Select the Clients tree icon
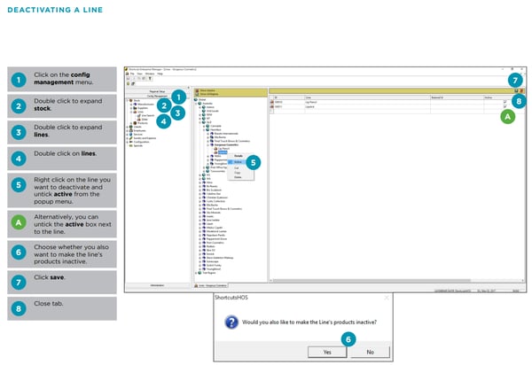 [x=131, y=127]
